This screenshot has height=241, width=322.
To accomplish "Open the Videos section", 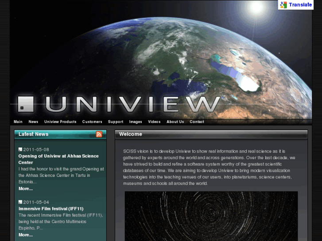I will click(154, 122).
